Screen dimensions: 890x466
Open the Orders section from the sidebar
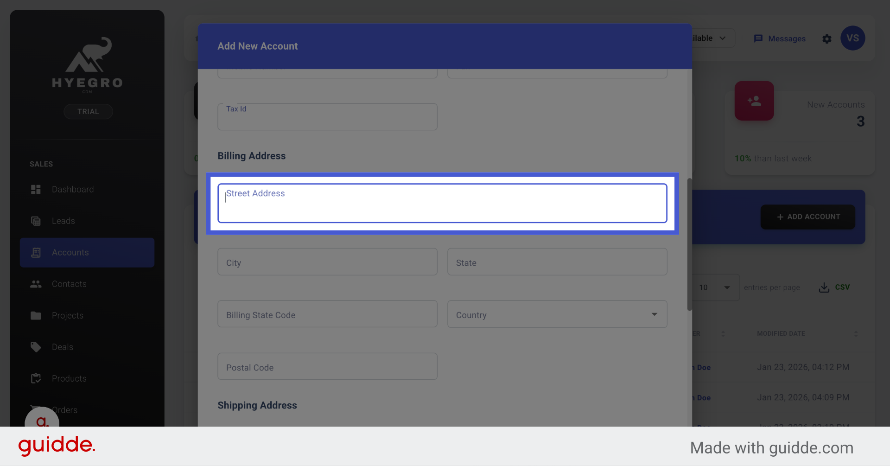pyautogui.click(x=64, y=410)
